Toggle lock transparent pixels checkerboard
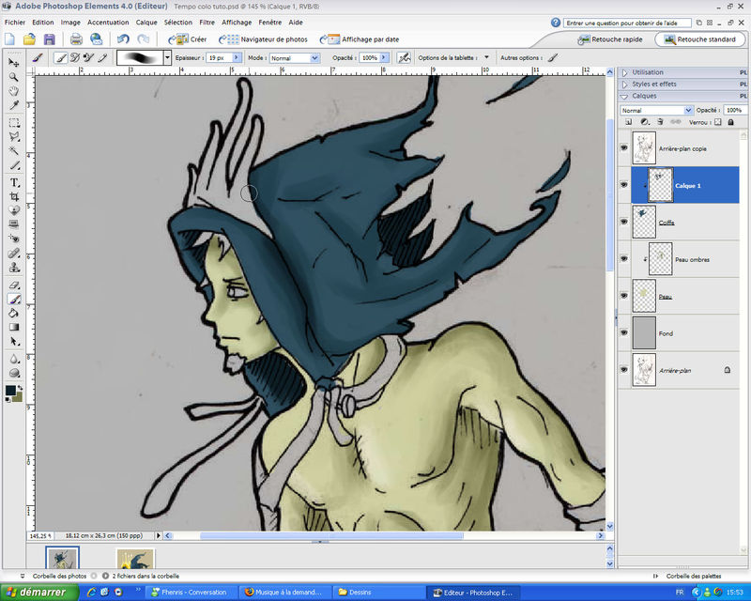Viewport: 751px width, 601px height. click(717, 122)
